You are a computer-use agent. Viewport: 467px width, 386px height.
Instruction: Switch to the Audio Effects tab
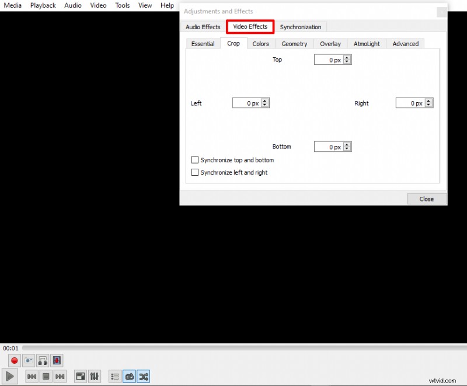(203, 27)
